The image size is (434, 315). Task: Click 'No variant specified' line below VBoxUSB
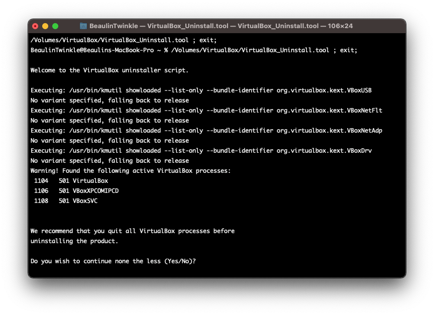[110, 100]
